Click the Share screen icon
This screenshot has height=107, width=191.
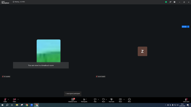coord(120,100)
